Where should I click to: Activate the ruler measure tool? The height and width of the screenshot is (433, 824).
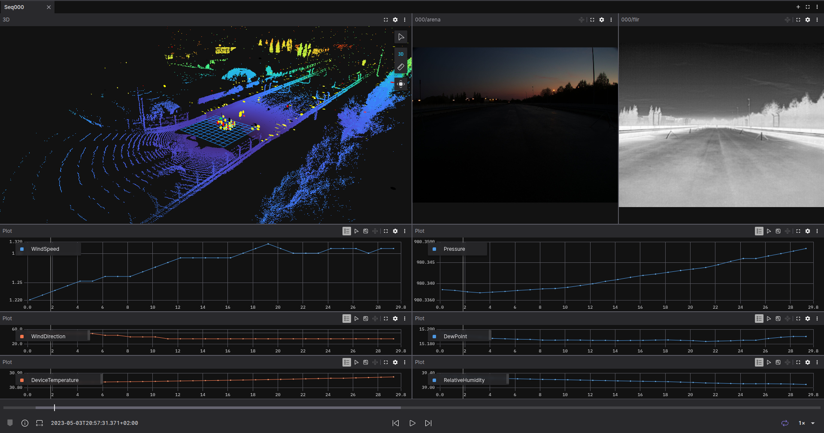[401, 67]
